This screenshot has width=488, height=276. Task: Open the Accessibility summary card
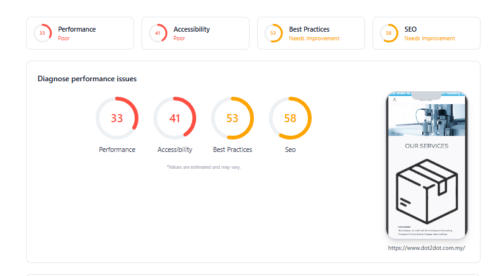coord(196,33)
